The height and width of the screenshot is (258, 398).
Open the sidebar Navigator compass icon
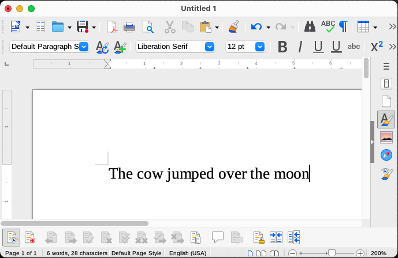pyautogui.click(x=386, y=154)
